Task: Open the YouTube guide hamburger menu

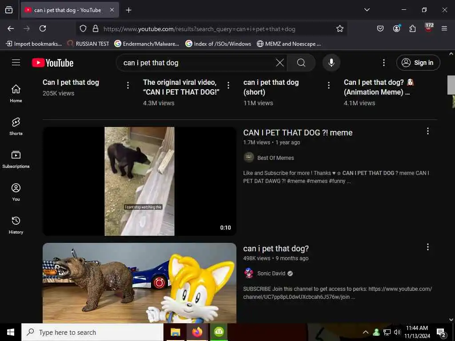Action: 16,63
